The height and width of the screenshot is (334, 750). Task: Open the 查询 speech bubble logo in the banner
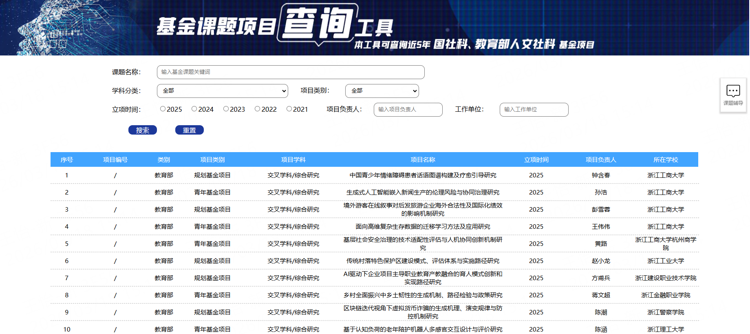click(x=318, y=24)
